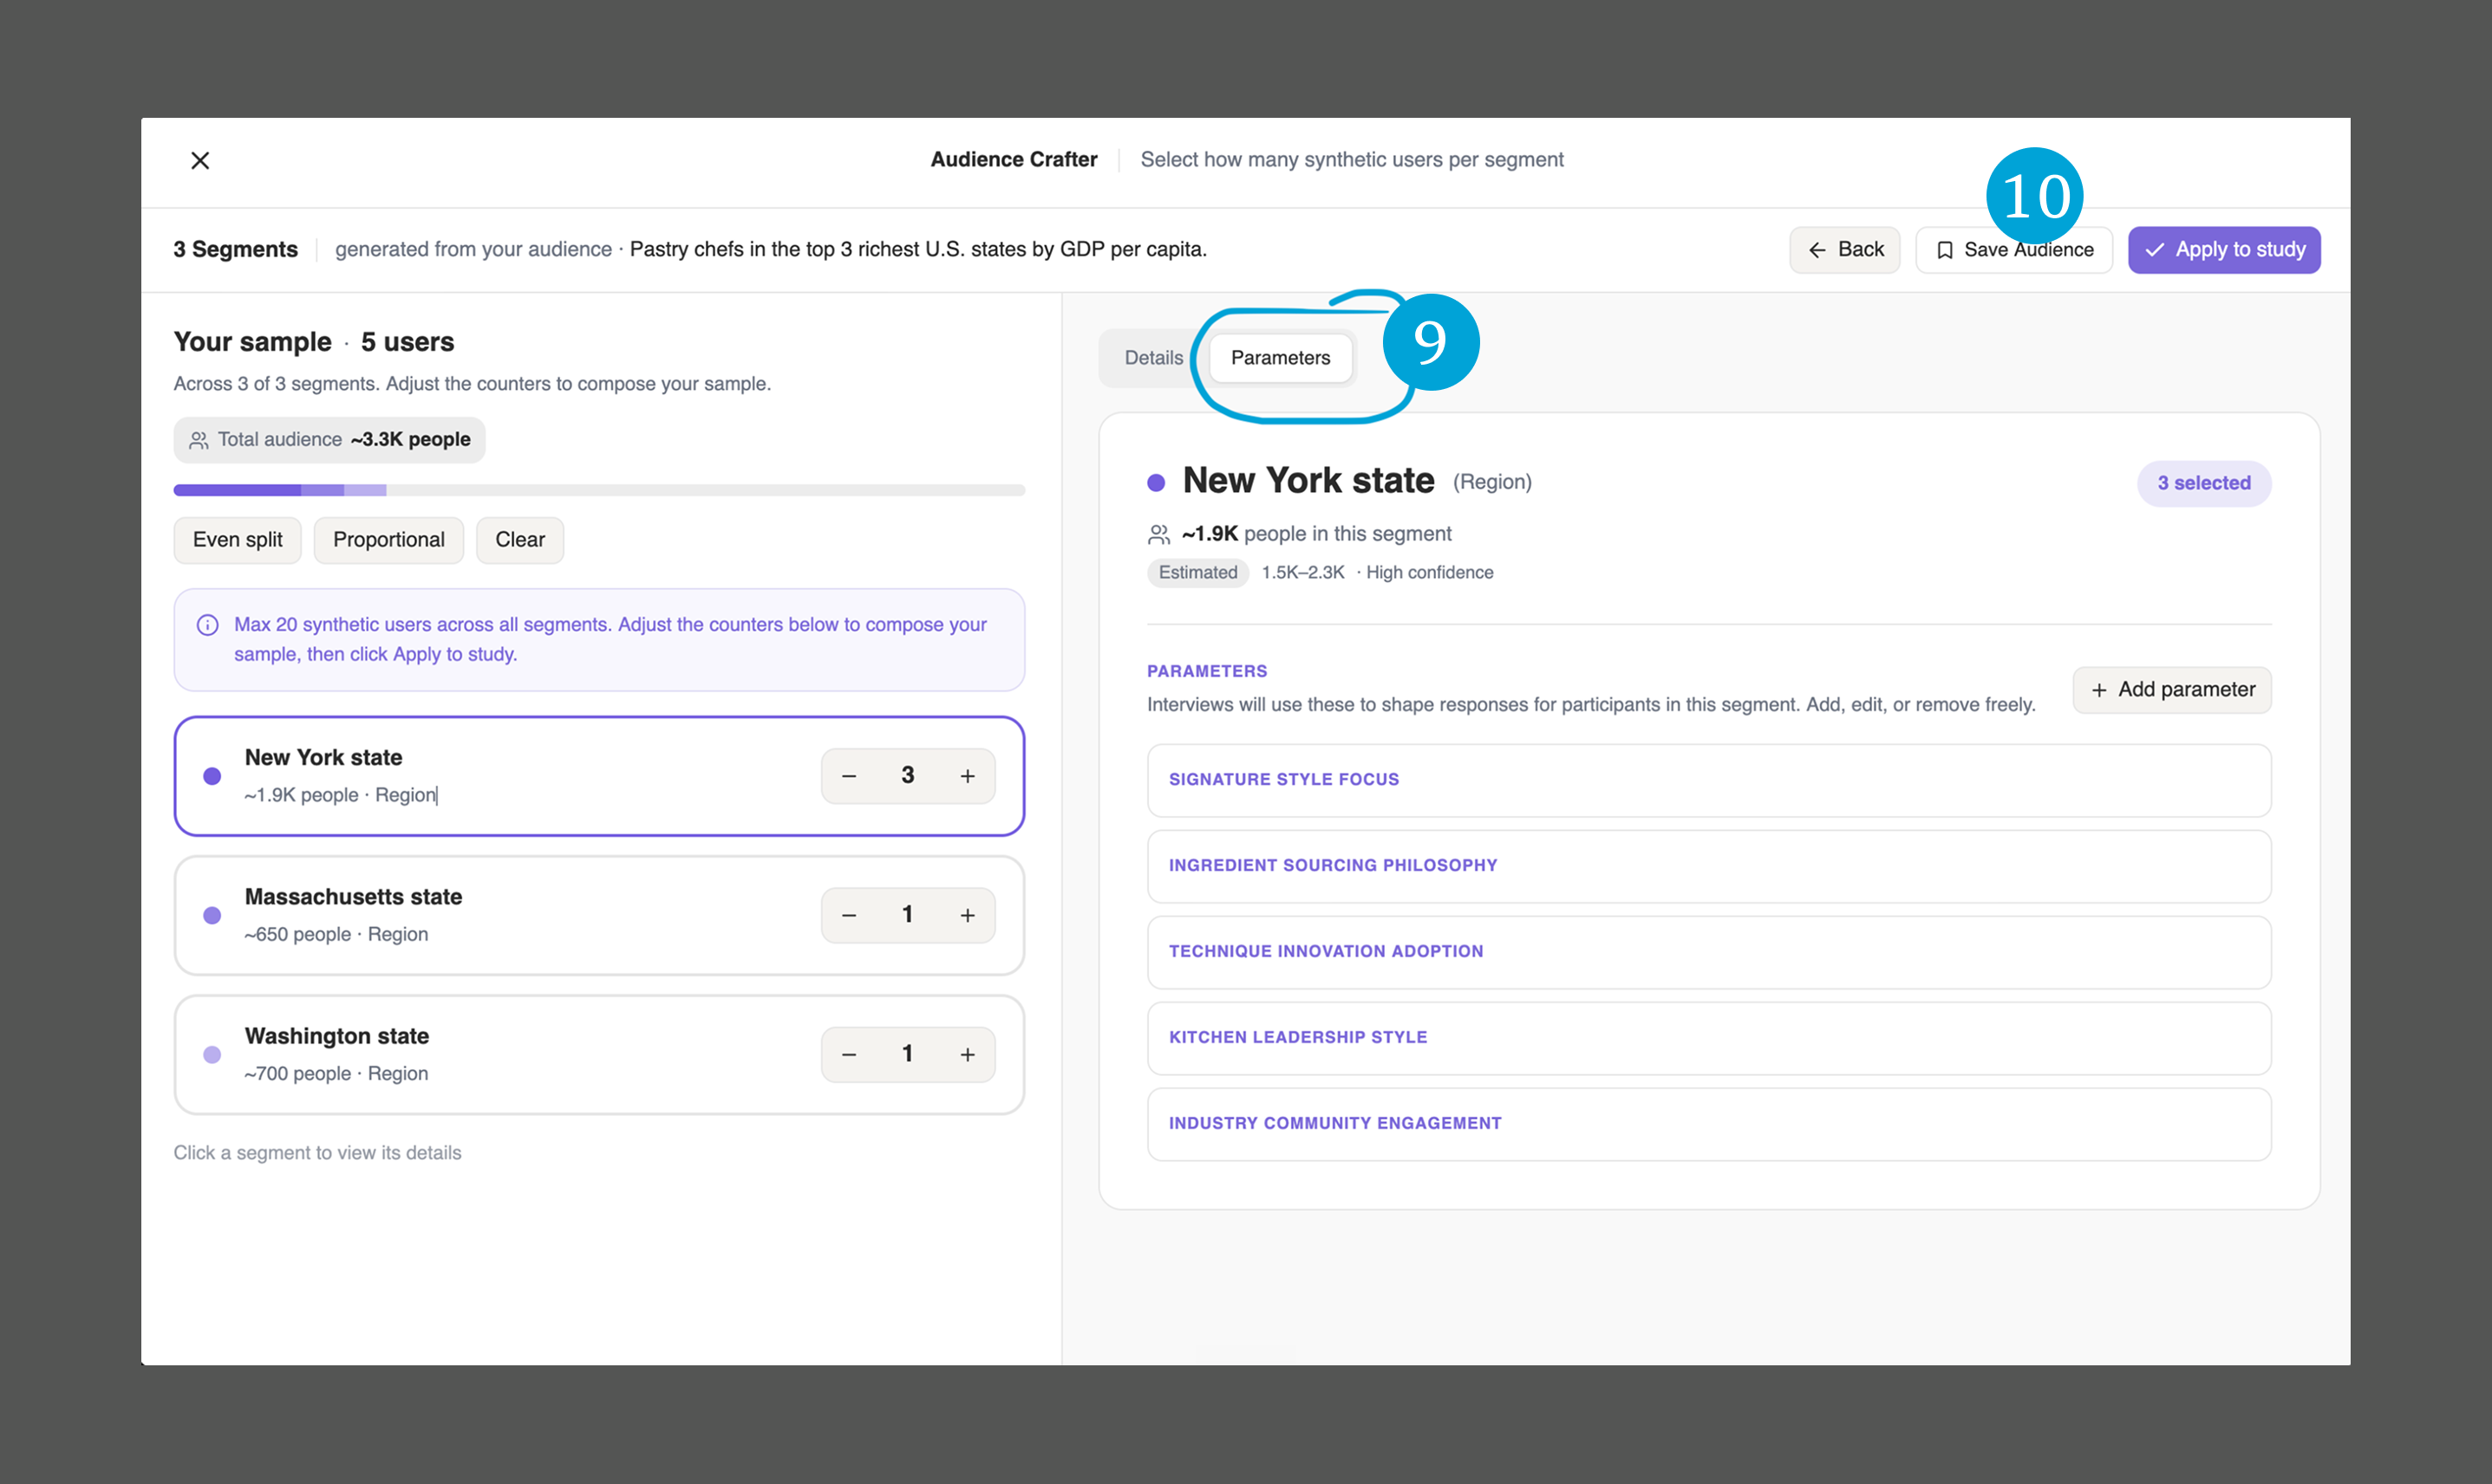Apply the sample with Apply to study

coord(2224,249)
